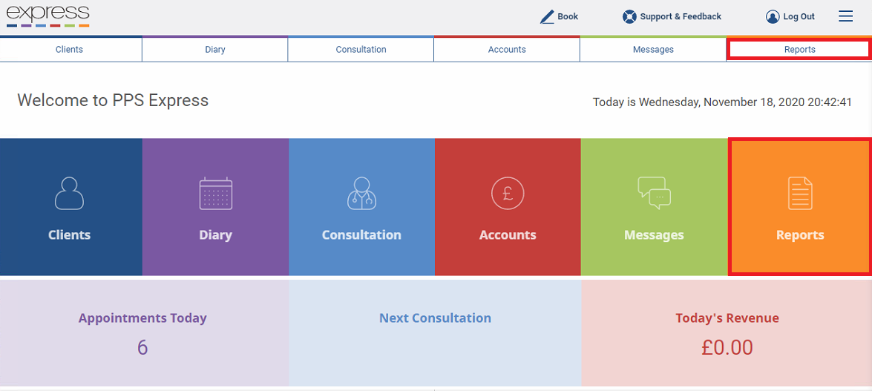Image resolution: width=872 pixels, height=391 pixels.
Task: Click the Support & Feedback lifebuoy icon
Action: [629, 16]
